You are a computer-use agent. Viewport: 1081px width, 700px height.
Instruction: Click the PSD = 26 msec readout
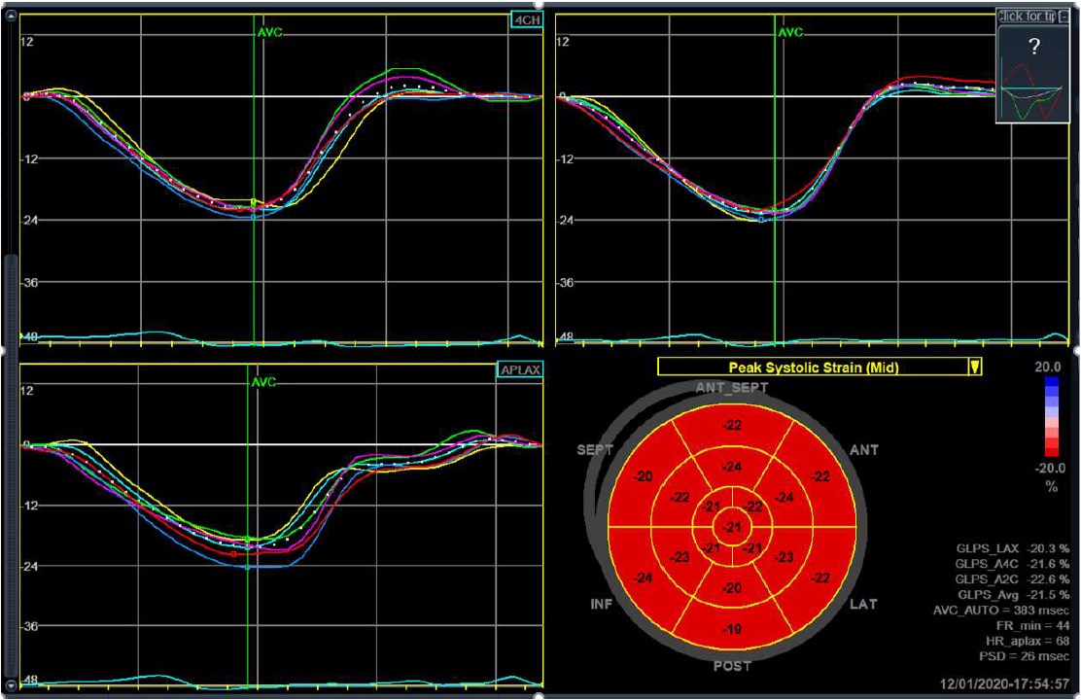pos(1025,656)
